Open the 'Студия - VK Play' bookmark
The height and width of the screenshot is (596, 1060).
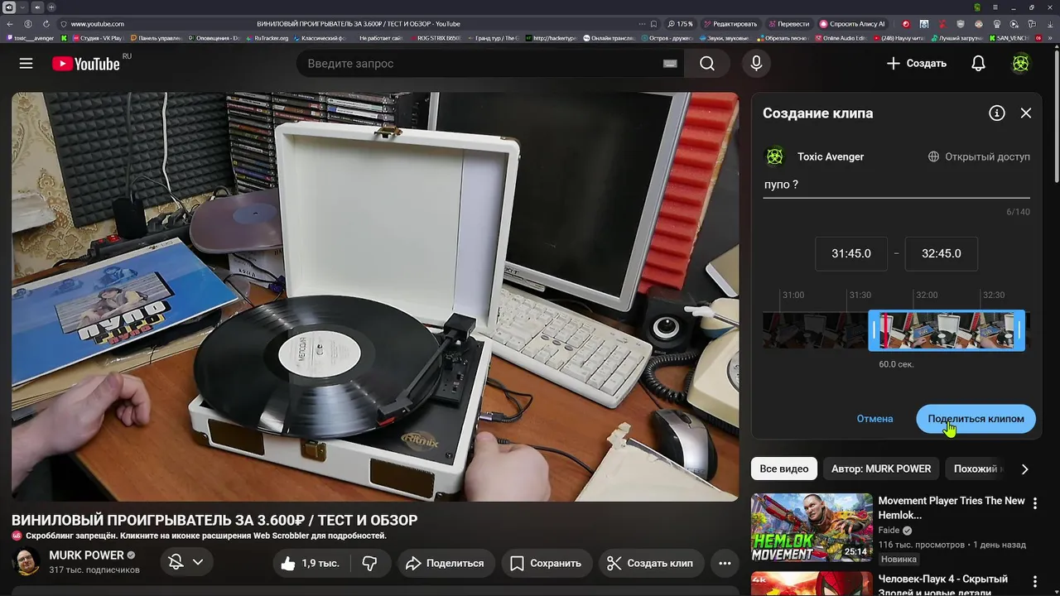coord(97,38)
